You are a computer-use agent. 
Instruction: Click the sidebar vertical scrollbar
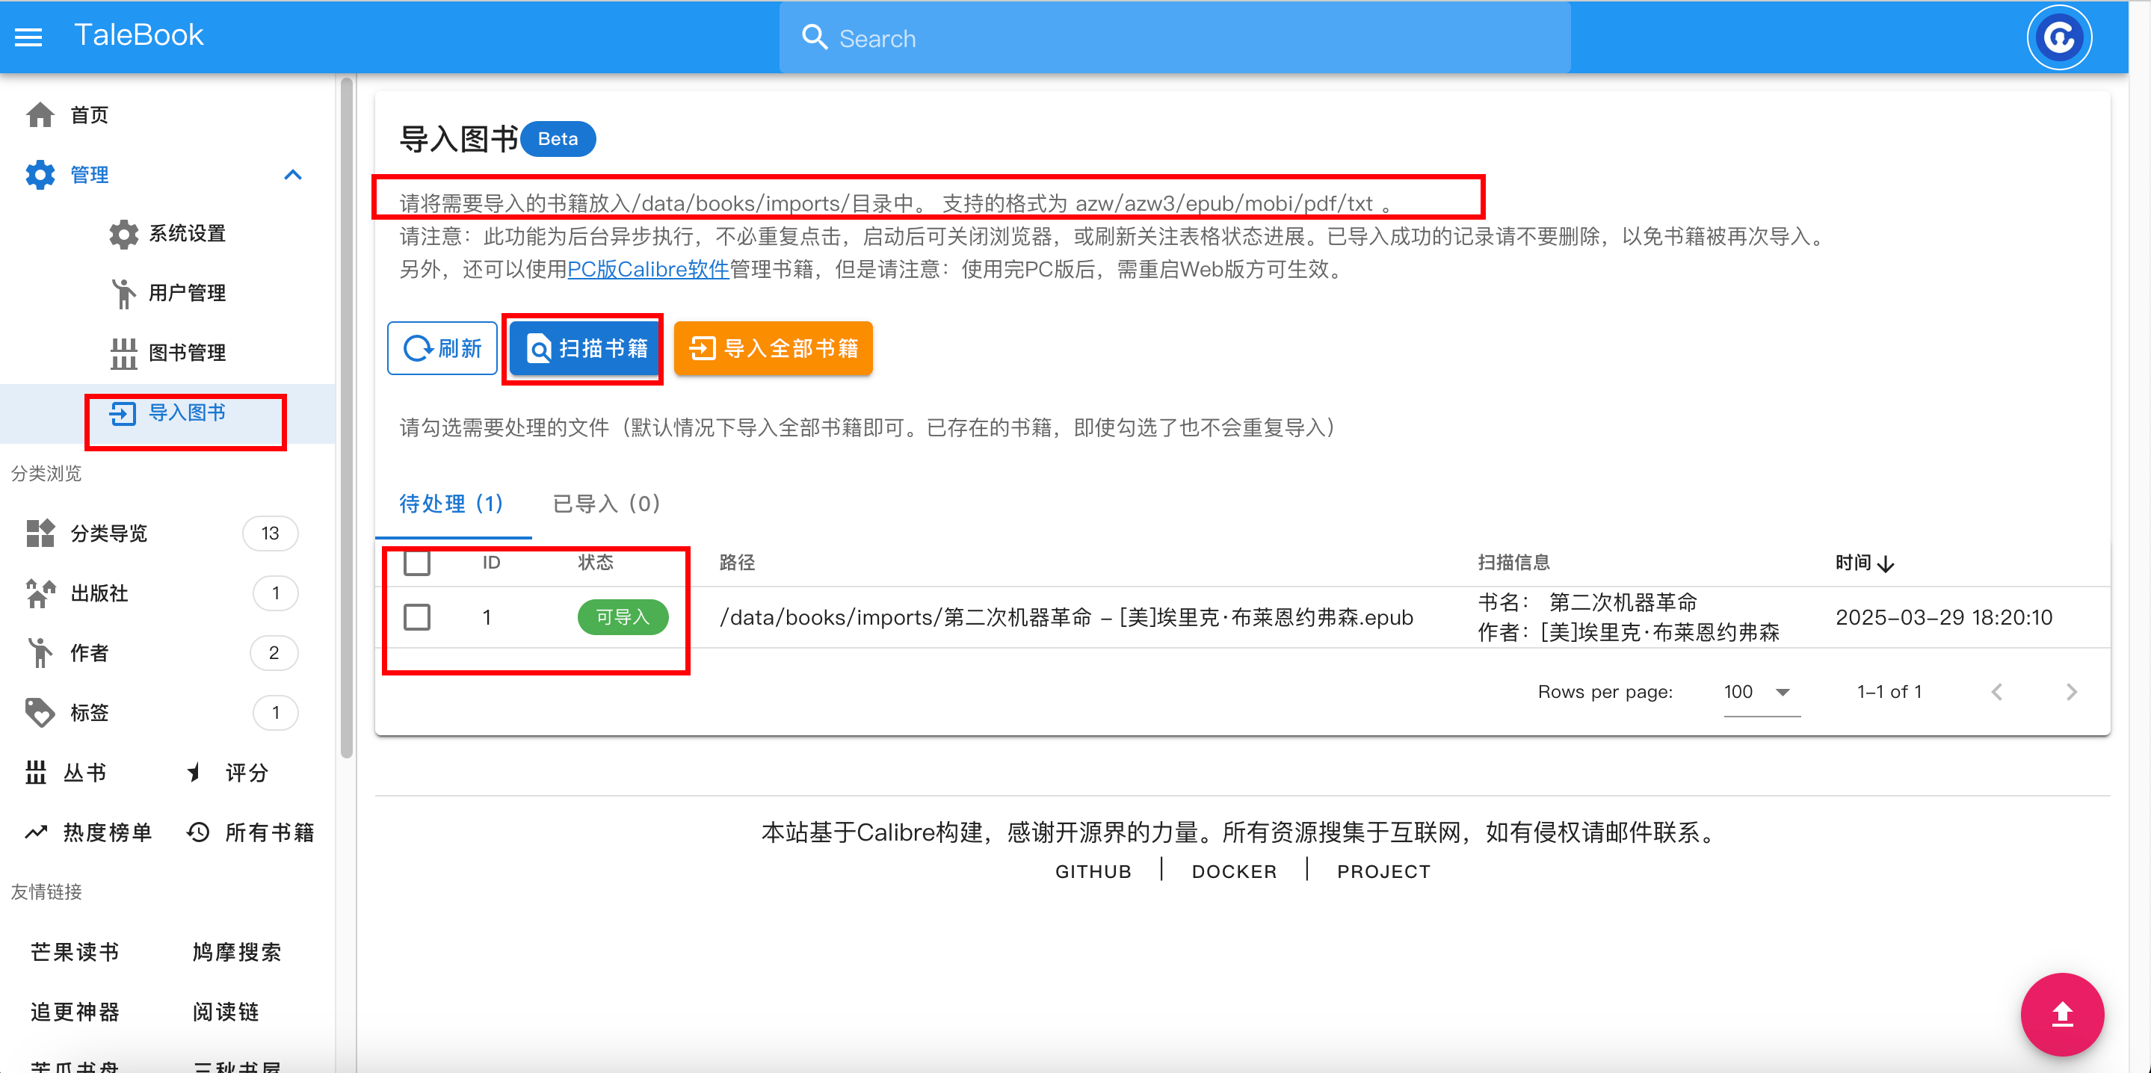347,418
